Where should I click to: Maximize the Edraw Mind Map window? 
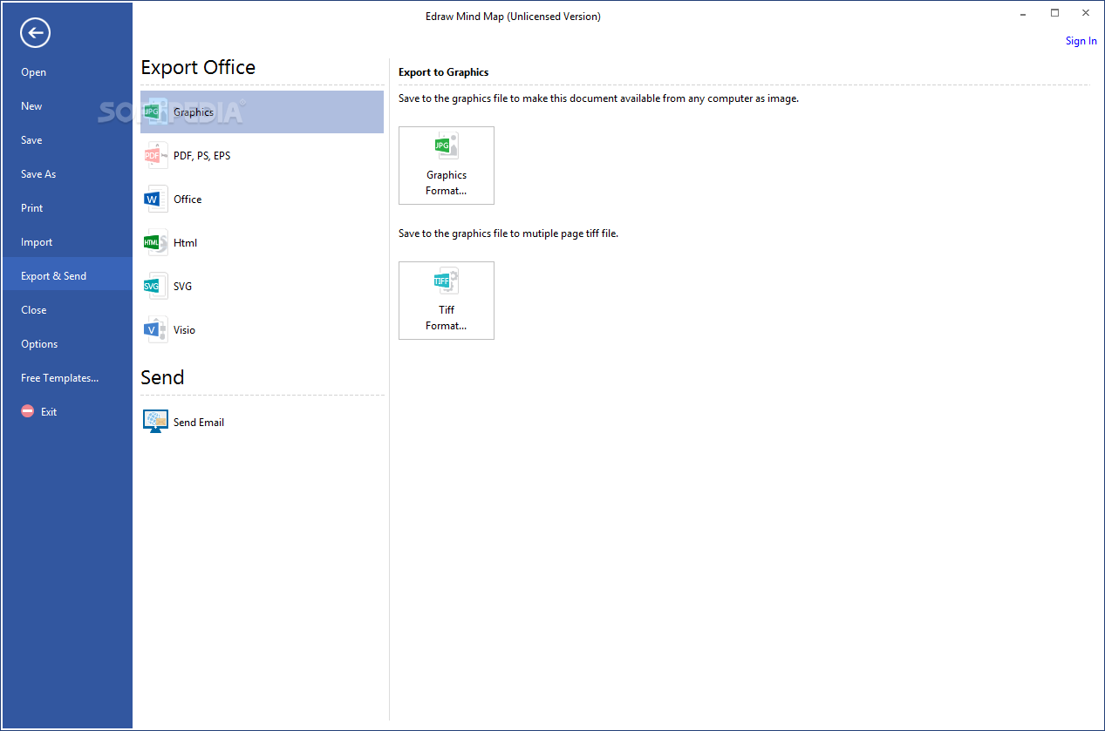pyautogui.click(x=1054, y=13)
